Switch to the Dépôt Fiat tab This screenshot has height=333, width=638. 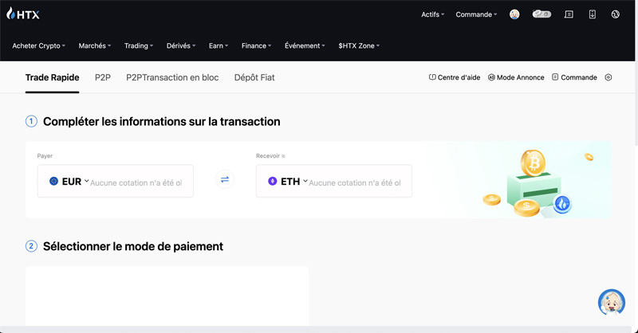click(x=254, y=77)
